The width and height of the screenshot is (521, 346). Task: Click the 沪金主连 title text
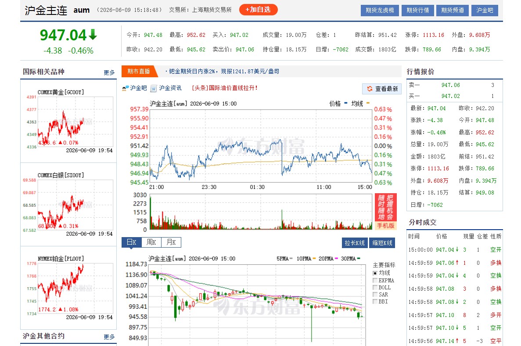[x=46, y=10]
